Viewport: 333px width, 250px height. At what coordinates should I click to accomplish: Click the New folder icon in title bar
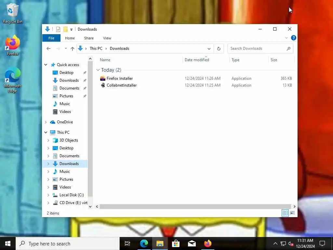coord(65,29)
